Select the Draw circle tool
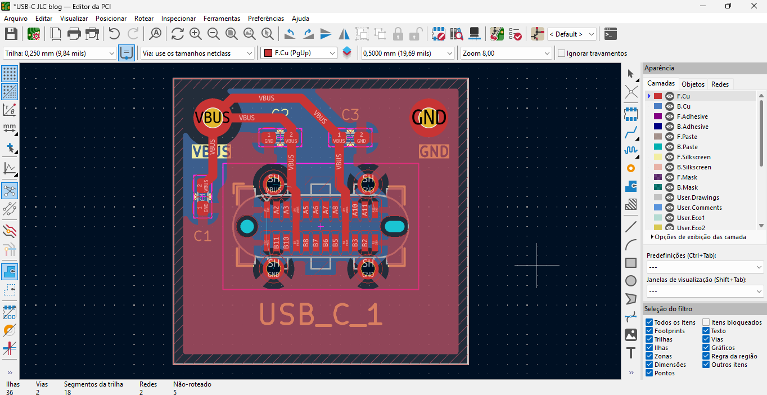The width and height of the screenshot is (767, 395). tap(631, 280)
